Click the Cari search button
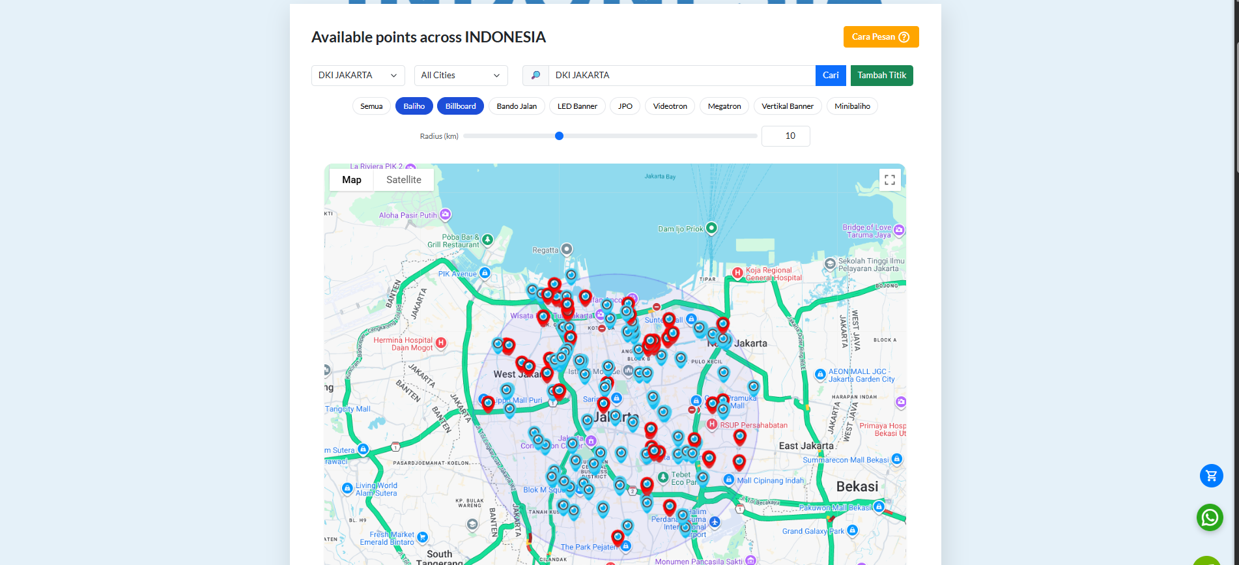The width and height of the screenshot is (1239, 565). tap(831, 76)
